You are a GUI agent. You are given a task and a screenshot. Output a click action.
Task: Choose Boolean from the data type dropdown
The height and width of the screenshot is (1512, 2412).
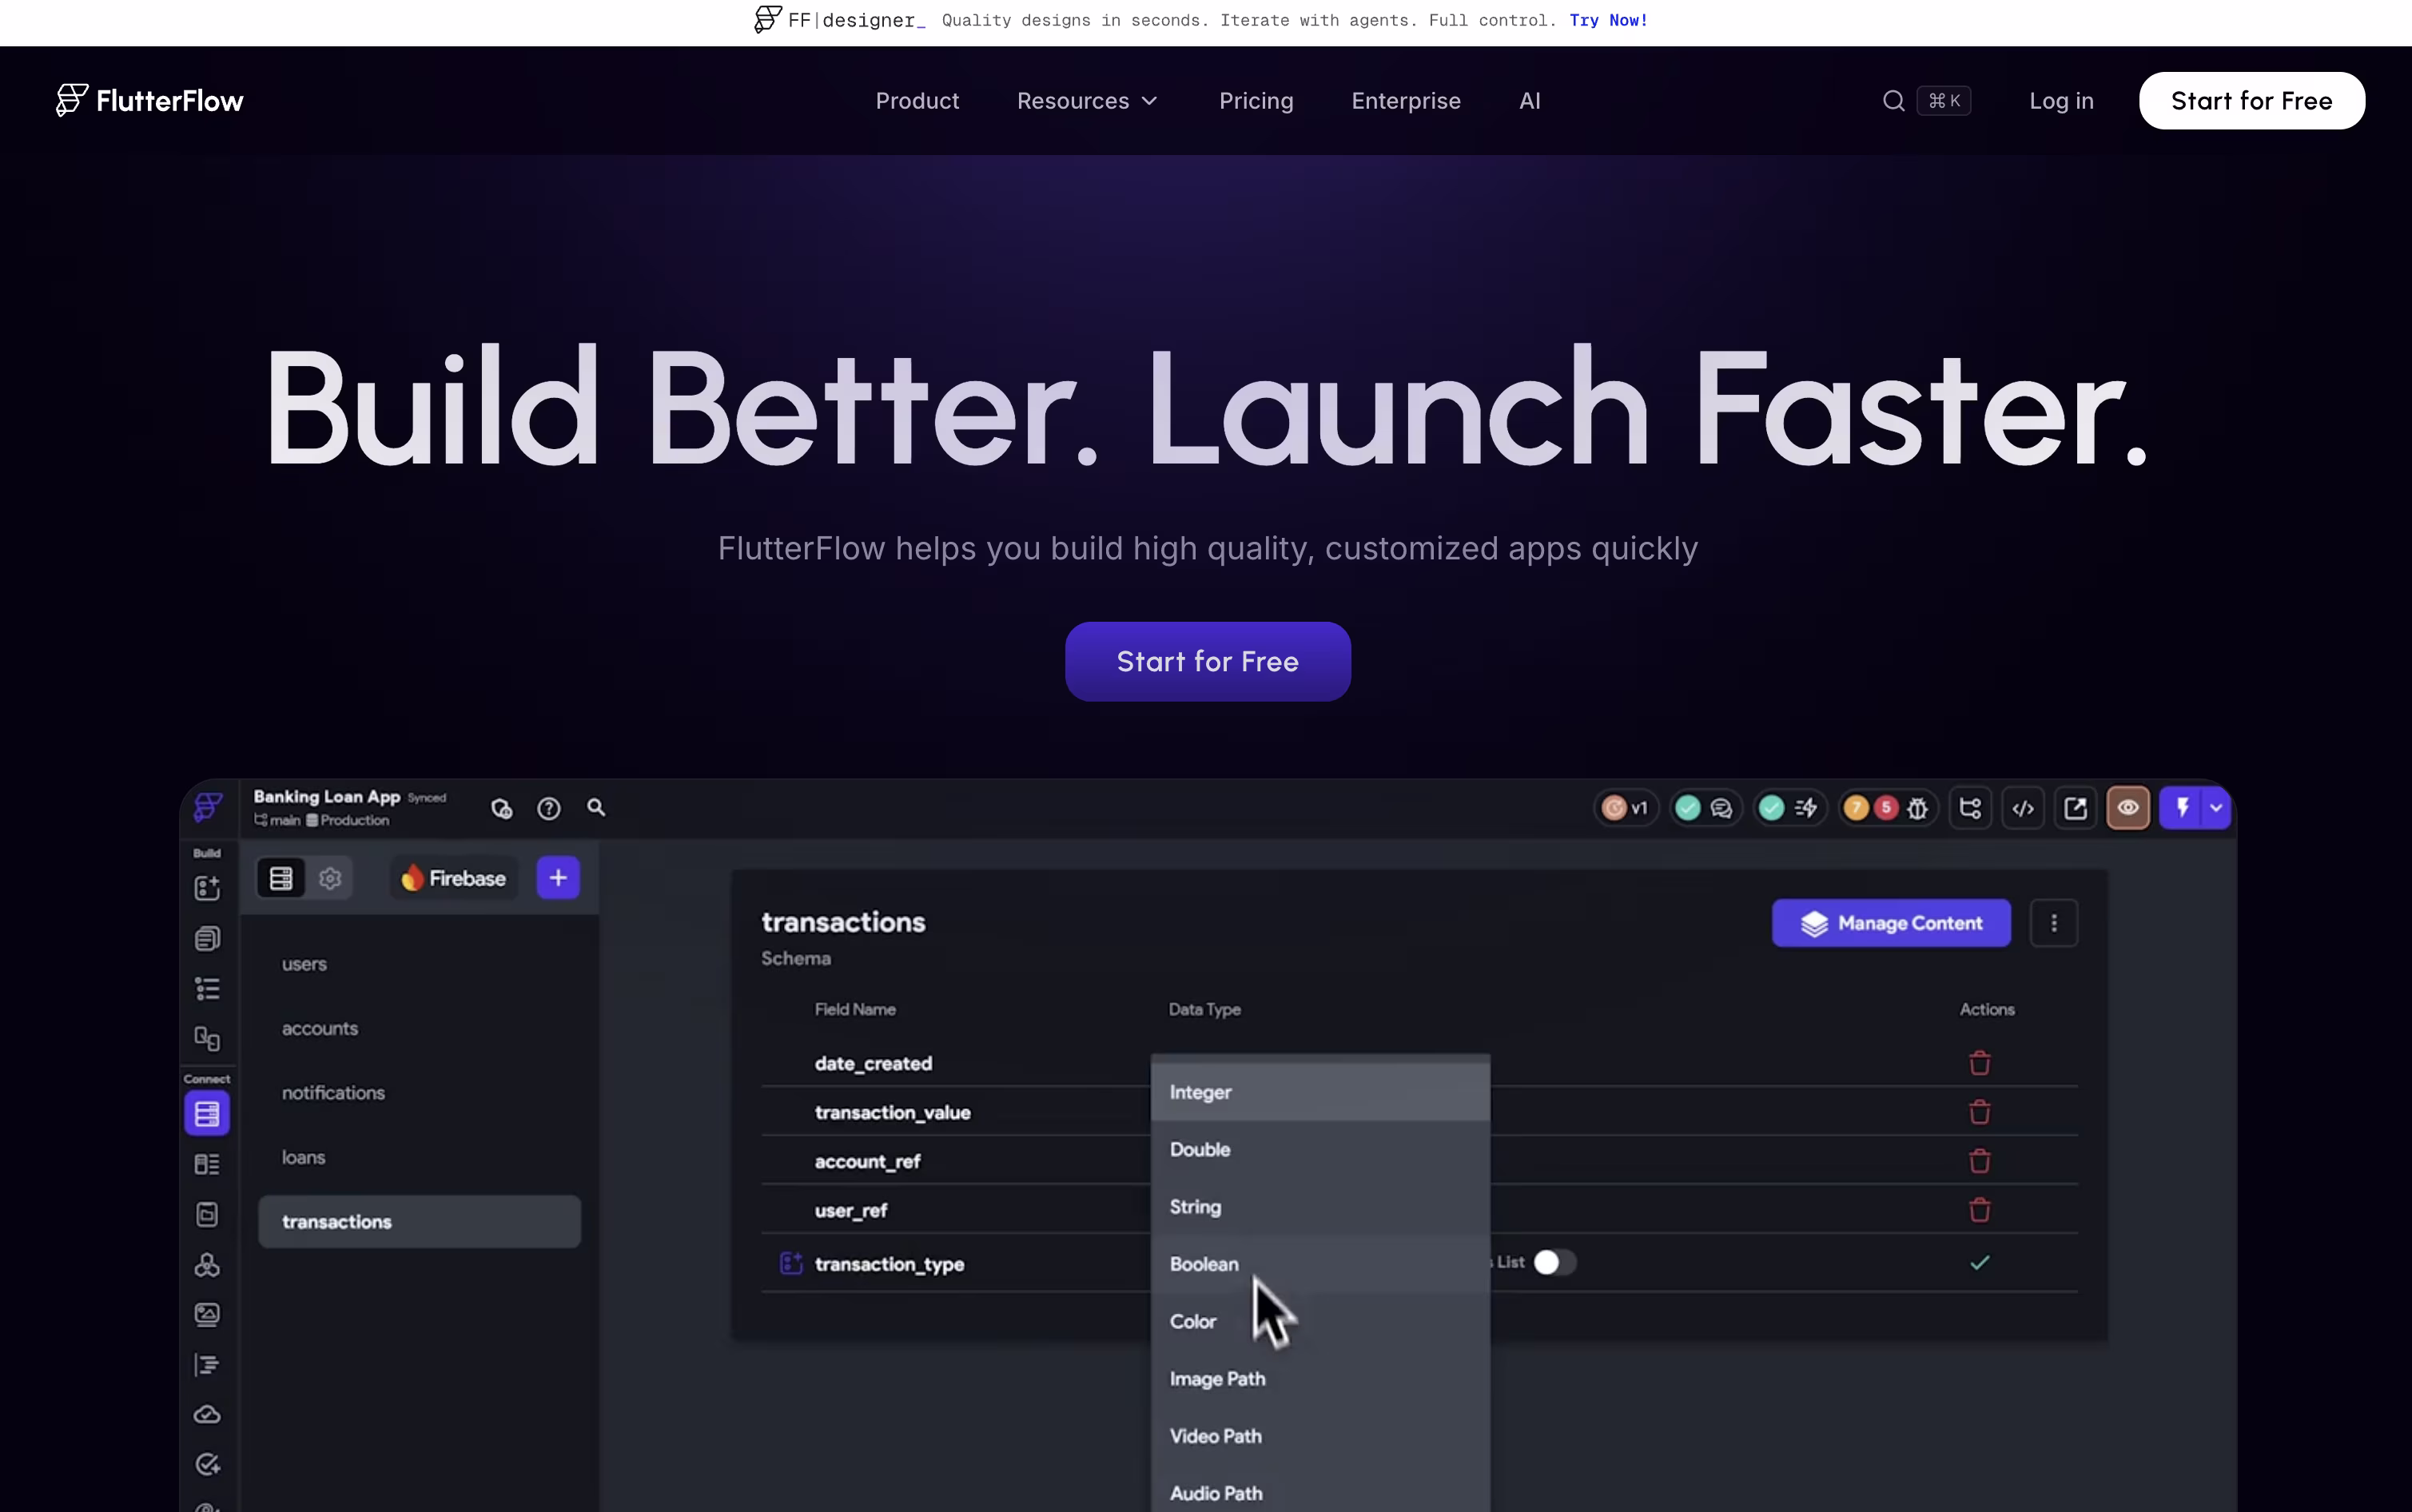pyautogui.click(x=1320, y=1264)
